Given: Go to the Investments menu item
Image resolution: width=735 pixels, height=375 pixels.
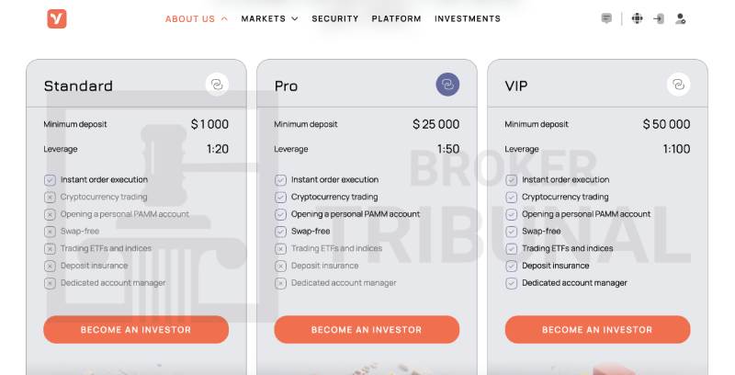Looking at the screenshot, I should (468, 18).
